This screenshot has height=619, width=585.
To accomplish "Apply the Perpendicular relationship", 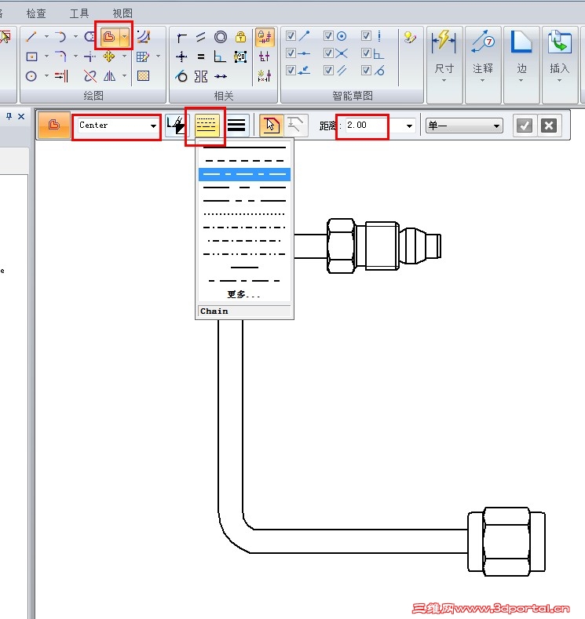I will coord(220,56).
